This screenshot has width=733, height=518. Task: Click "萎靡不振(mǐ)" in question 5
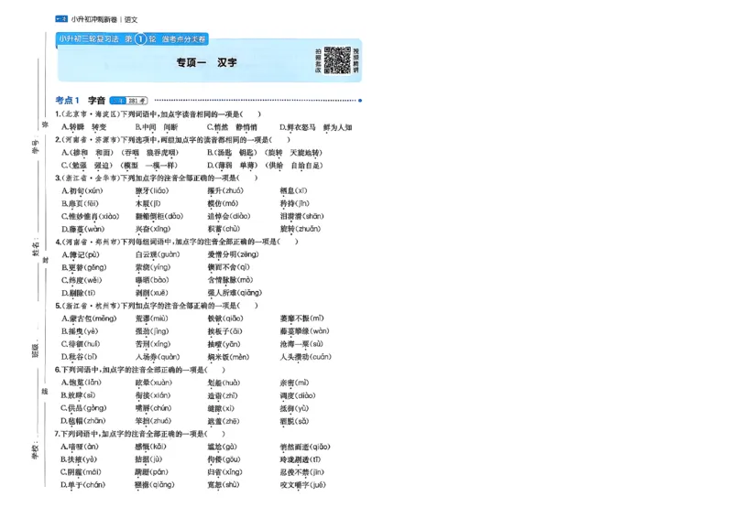coord(302,318)
